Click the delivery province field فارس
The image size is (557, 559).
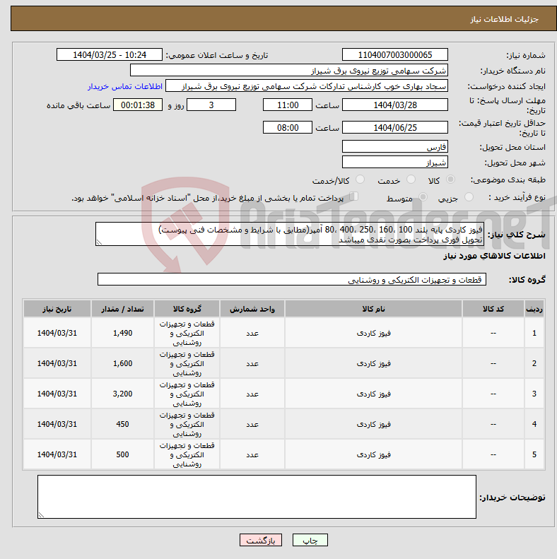click(394, 146)
